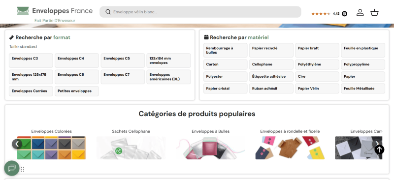The width and height of the screenshot is (394, 180).
Task: Open Enveloppes à rondelle et ficelle thumbnail
Action: (x=290, y=148)
